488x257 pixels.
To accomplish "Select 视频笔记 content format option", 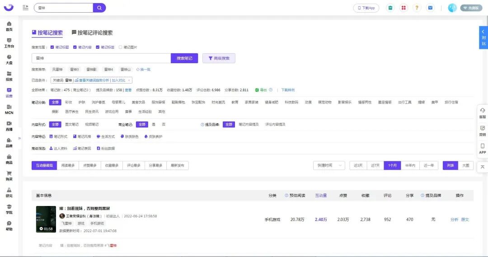I will [92, 125].
